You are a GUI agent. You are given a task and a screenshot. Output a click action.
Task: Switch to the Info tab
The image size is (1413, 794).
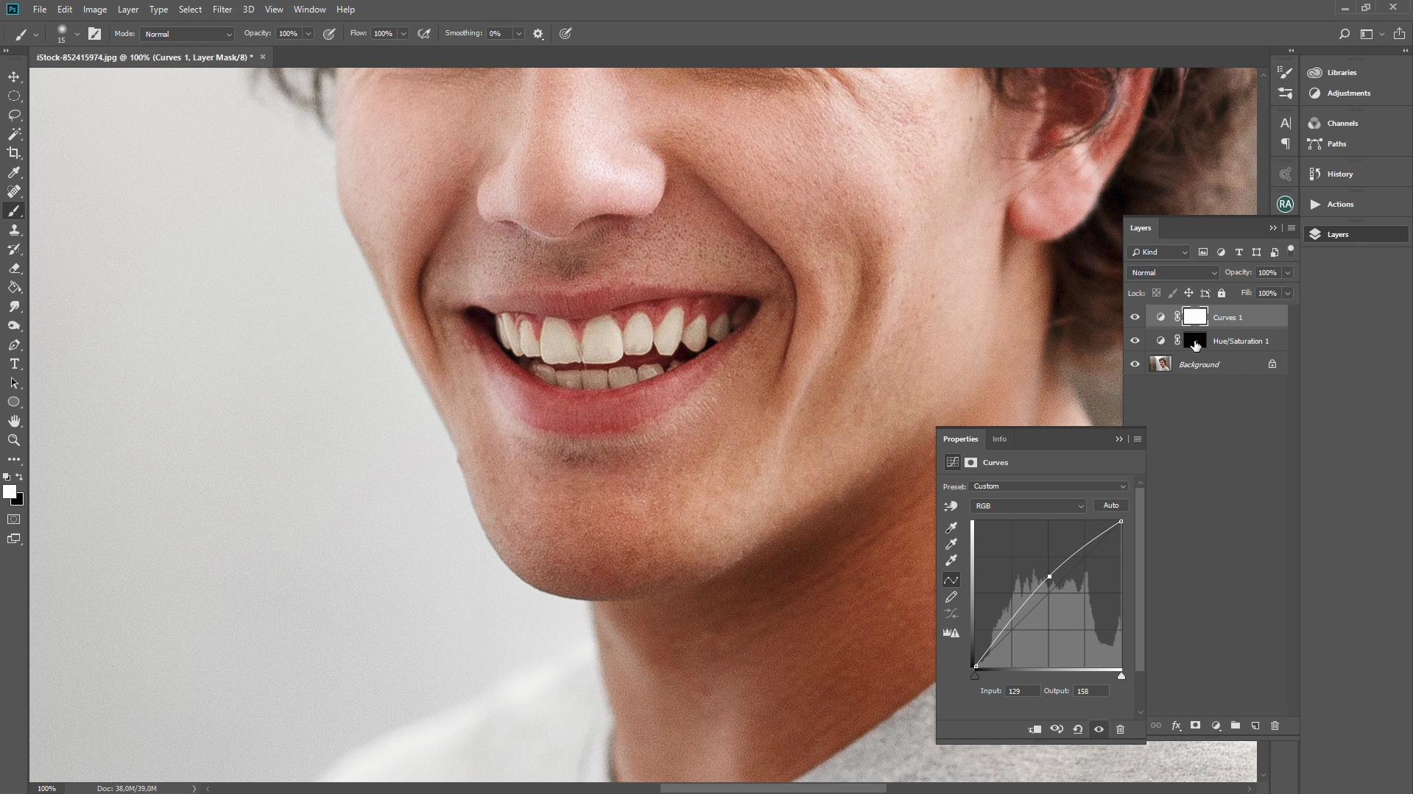pos(999,439)
